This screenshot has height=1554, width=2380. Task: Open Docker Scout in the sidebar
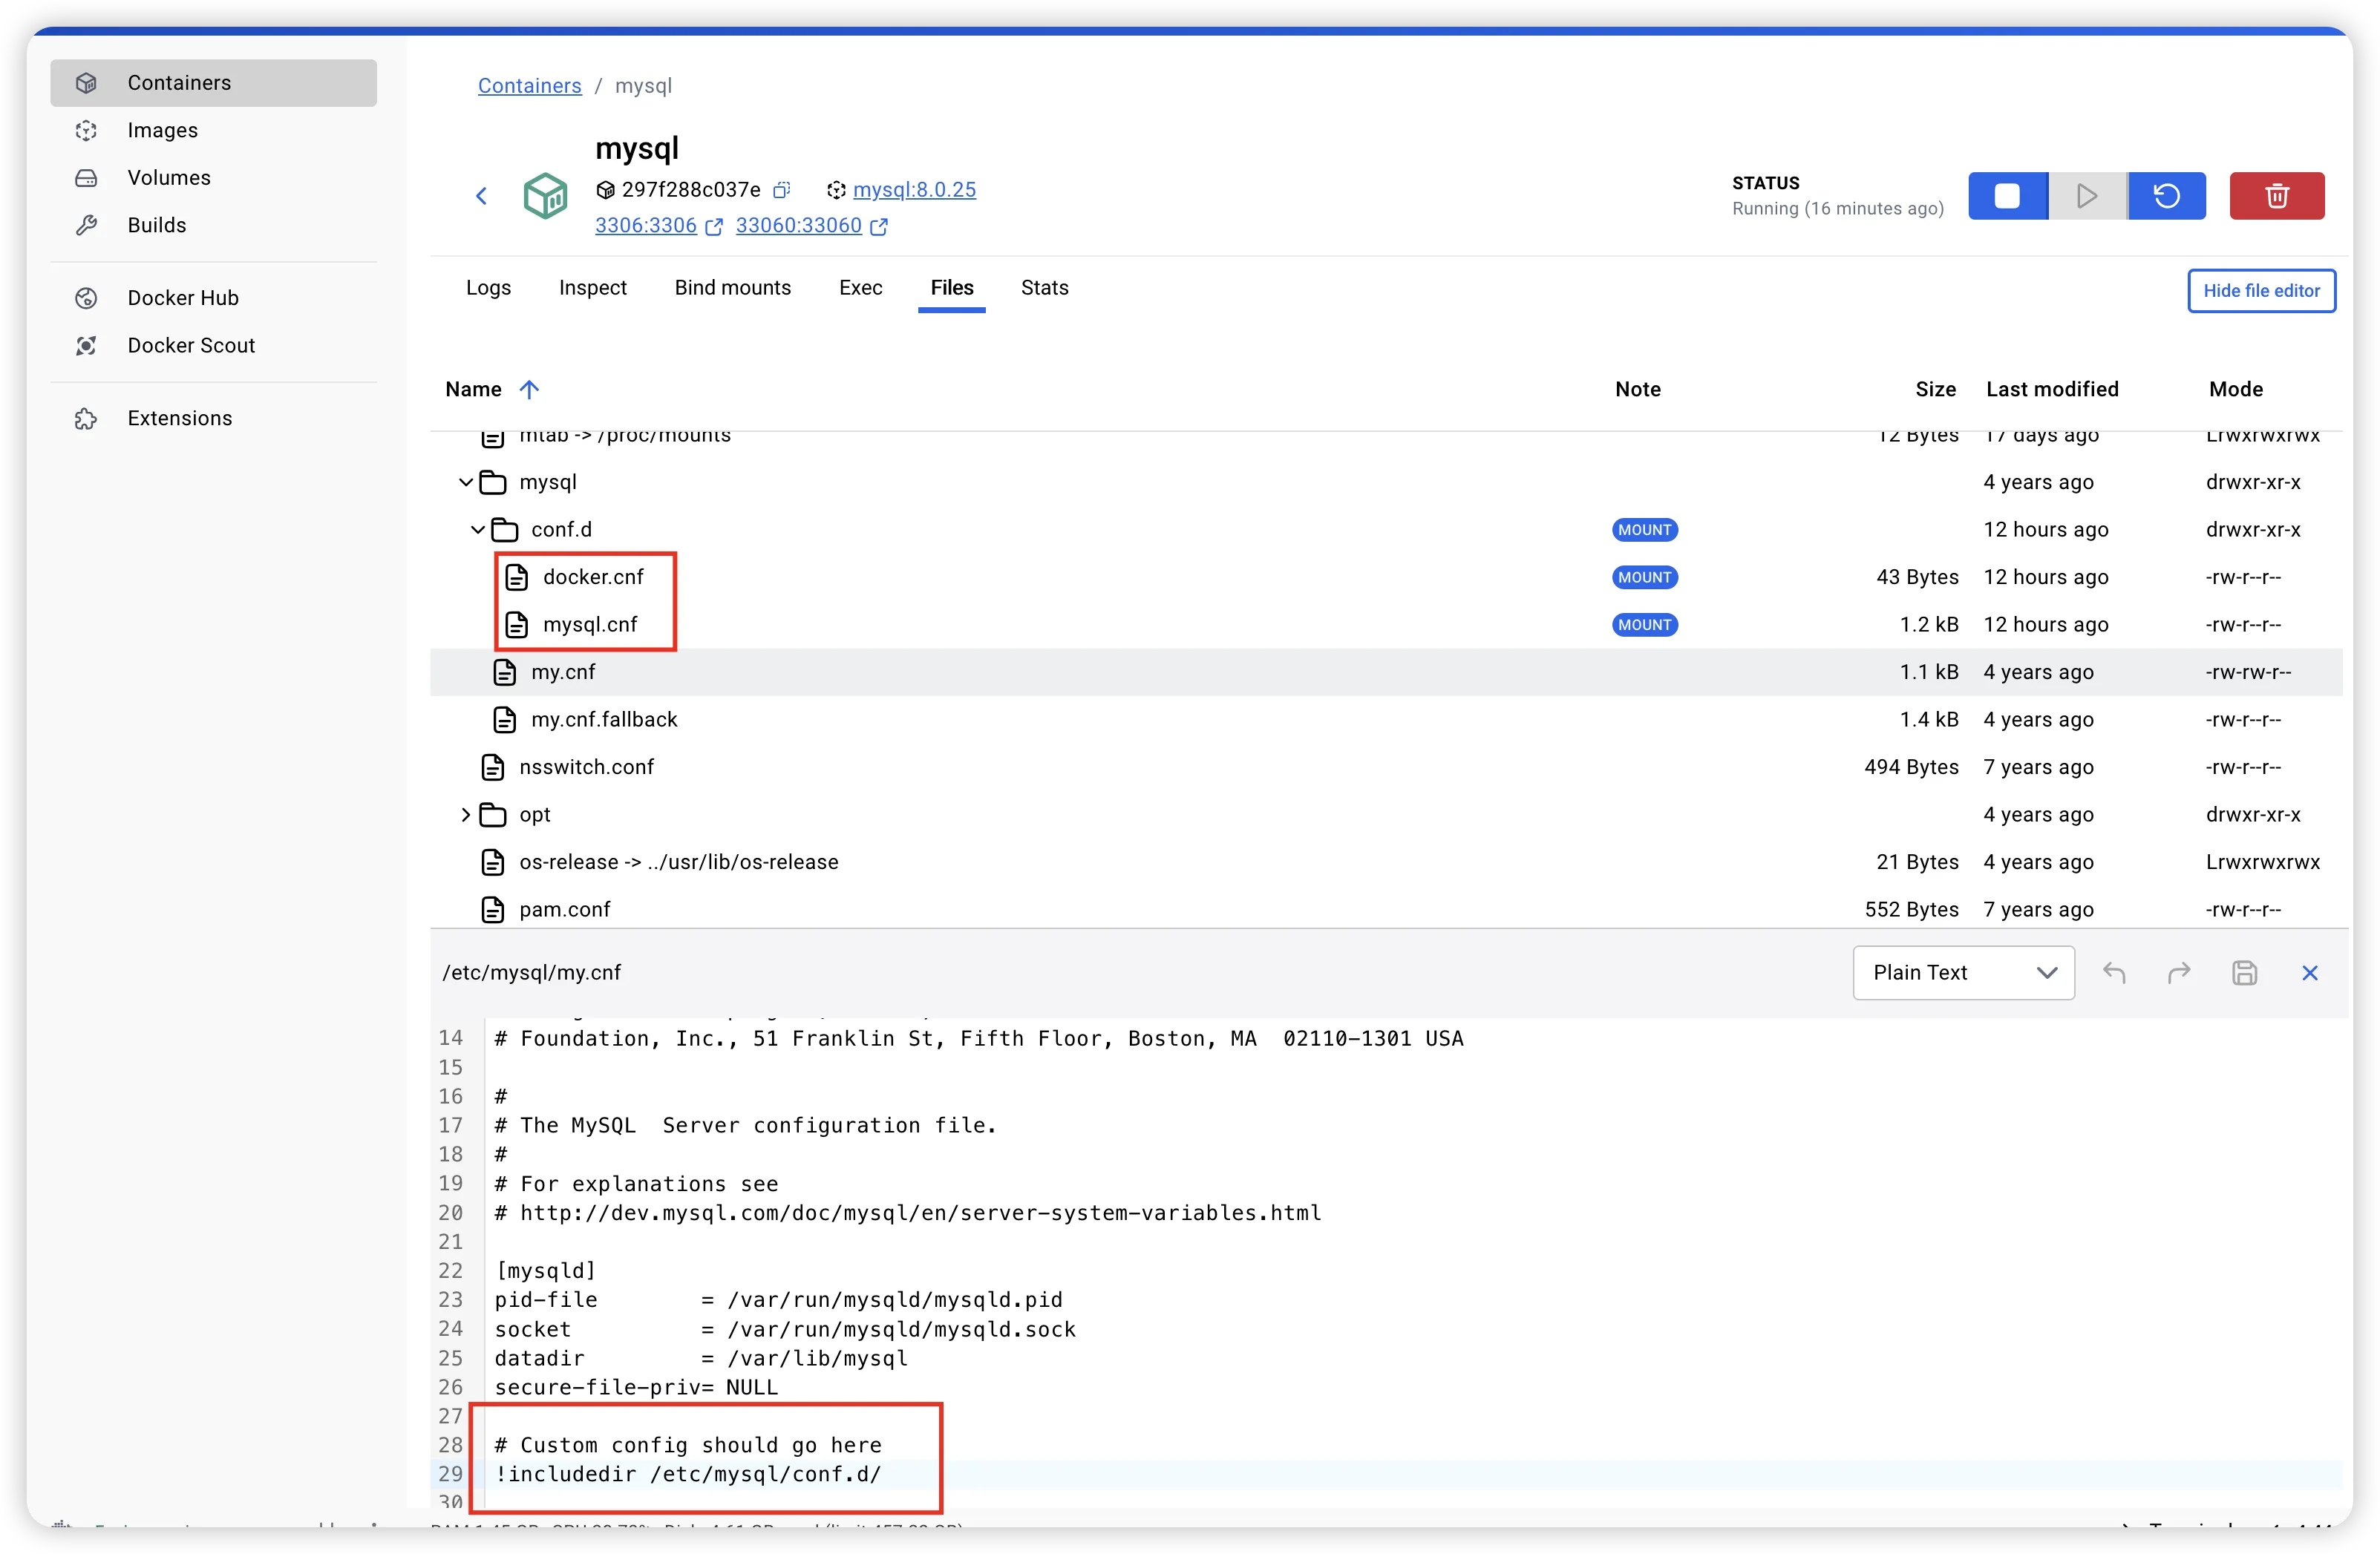213,345
